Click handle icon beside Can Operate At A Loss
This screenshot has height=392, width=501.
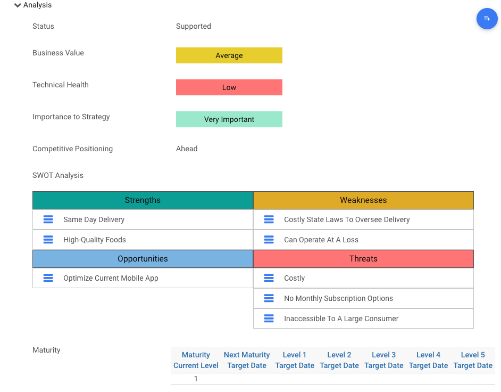click(269, 240)
